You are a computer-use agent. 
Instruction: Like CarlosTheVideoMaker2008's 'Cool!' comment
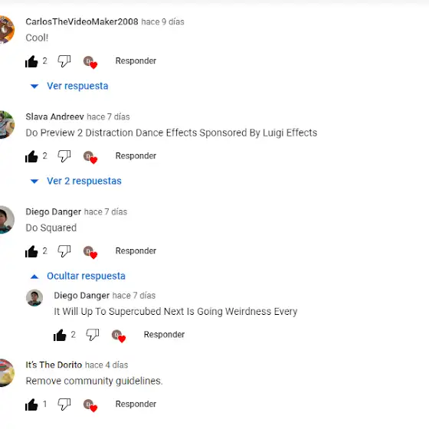pos(31,61)
